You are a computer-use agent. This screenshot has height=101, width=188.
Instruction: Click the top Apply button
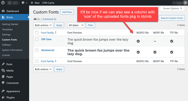(x=59, y=25)
